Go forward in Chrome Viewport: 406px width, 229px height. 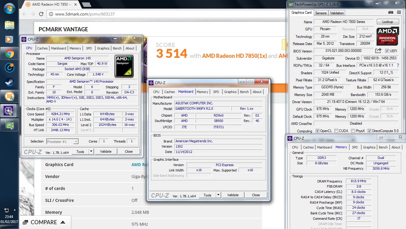[x=33, y=14]
